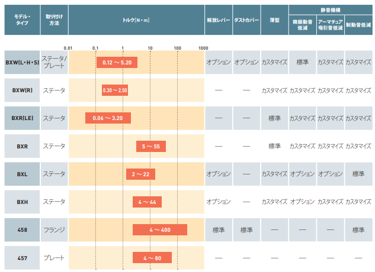Click the ダストカバー column header
The width and height of the screenshot is (375, 272).
coord(246,20)
